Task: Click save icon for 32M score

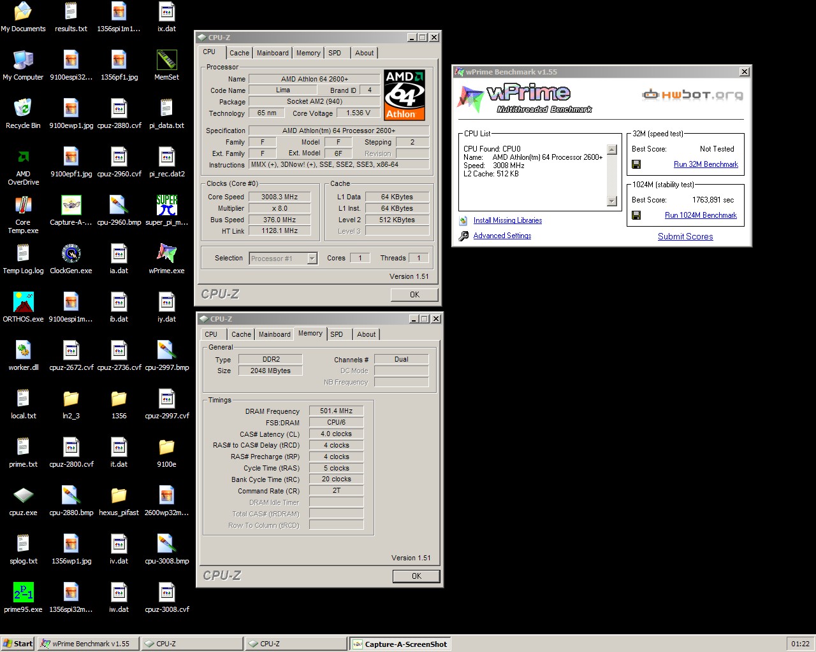Action: 636,164
